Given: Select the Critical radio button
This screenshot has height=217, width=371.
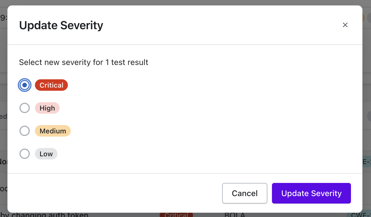Looking at the screenshot, I should [25, 85].
